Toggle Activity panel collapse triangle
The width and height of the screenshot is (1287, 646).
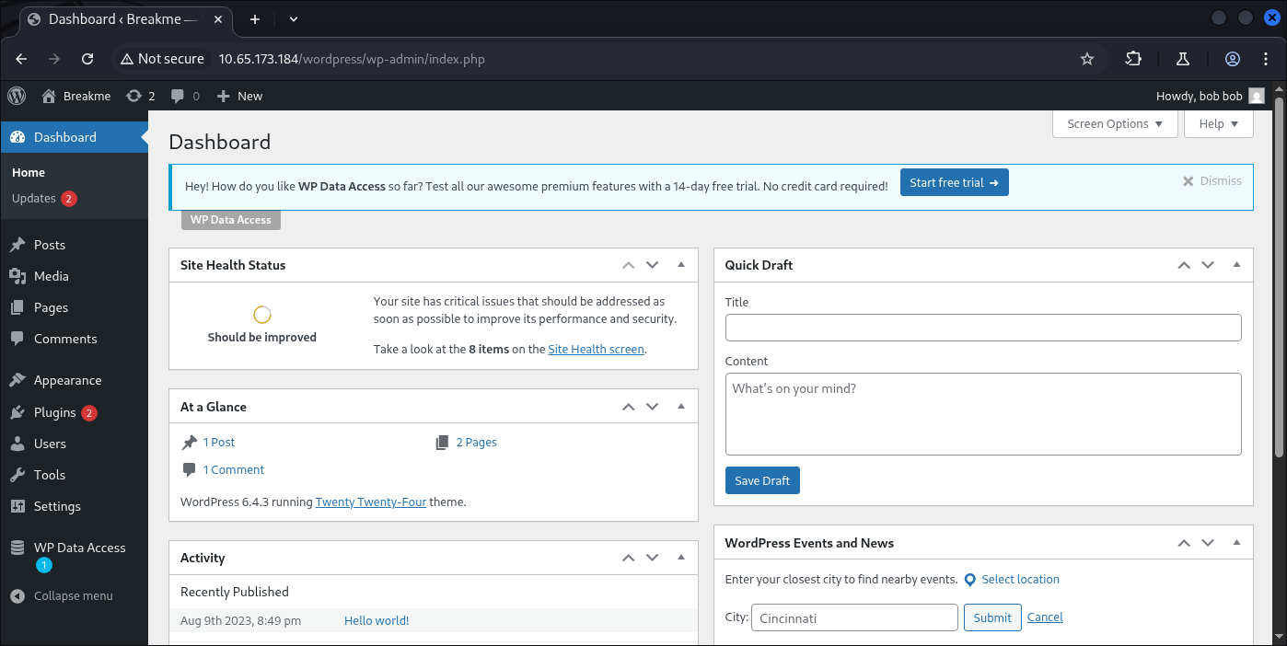click(681, 558)
